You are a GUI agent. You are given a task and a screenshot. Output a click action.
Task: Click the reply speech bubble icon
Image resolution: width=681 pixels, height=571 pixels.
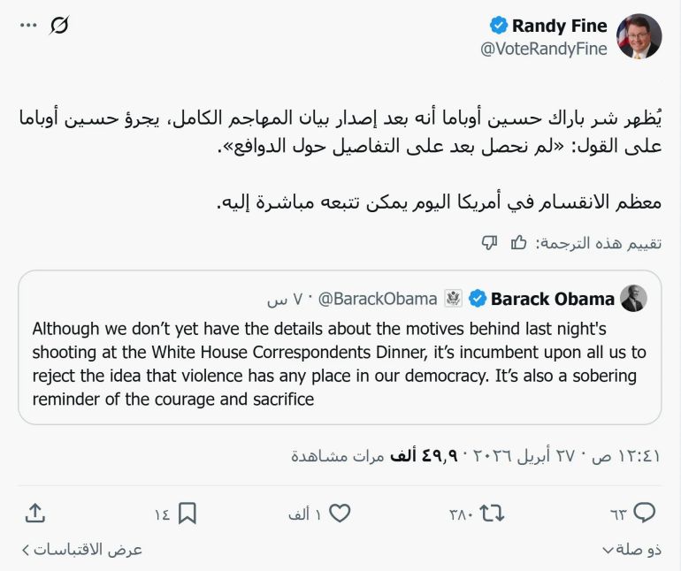[x=645, y=513]
